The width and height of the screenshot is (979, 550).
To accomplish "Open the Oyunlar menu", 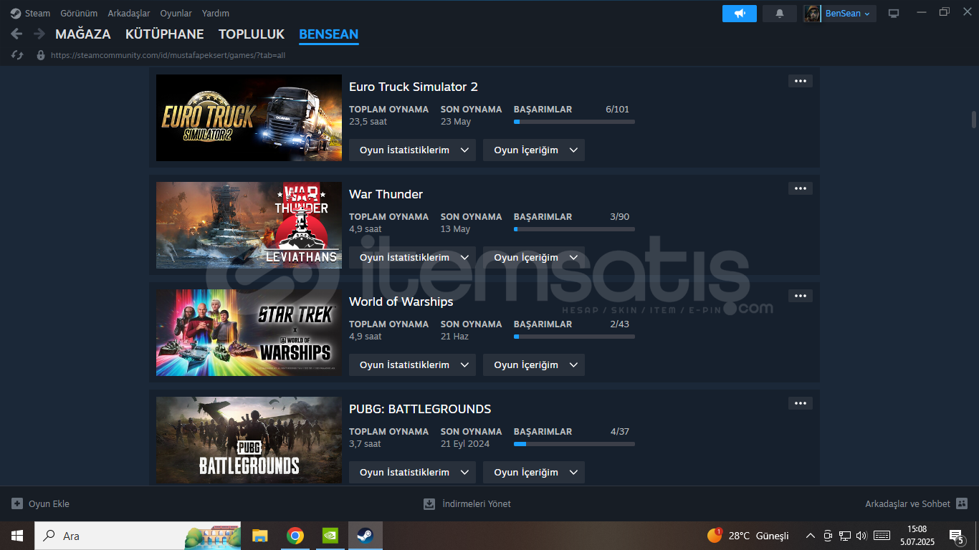I will click(176, 14).
